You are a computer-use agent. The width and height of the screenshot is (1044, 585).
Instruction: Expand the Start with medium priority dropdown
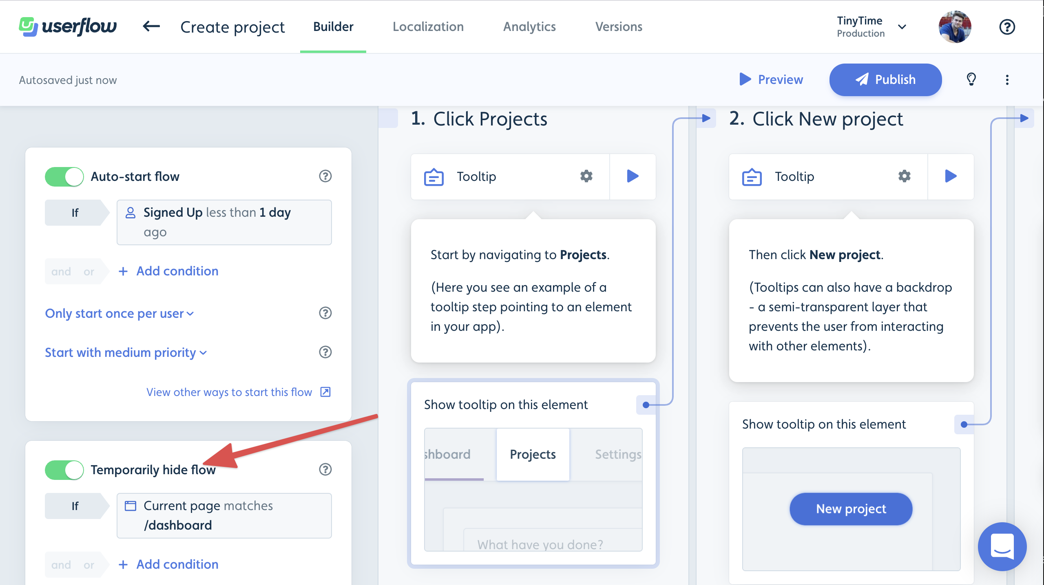point(126,352)
